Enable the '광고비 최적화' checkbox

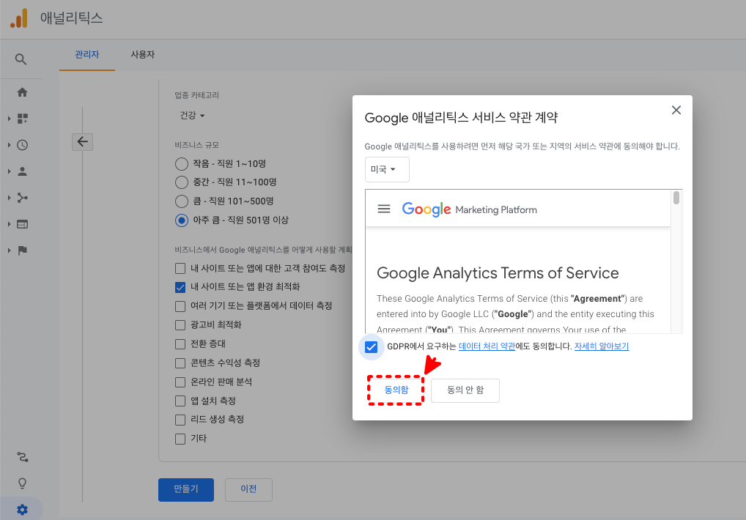(x=180, y=324)
